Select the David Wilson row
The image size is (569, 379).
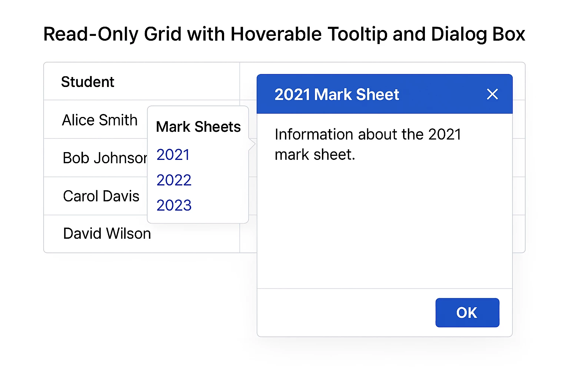tap(142, 234)
